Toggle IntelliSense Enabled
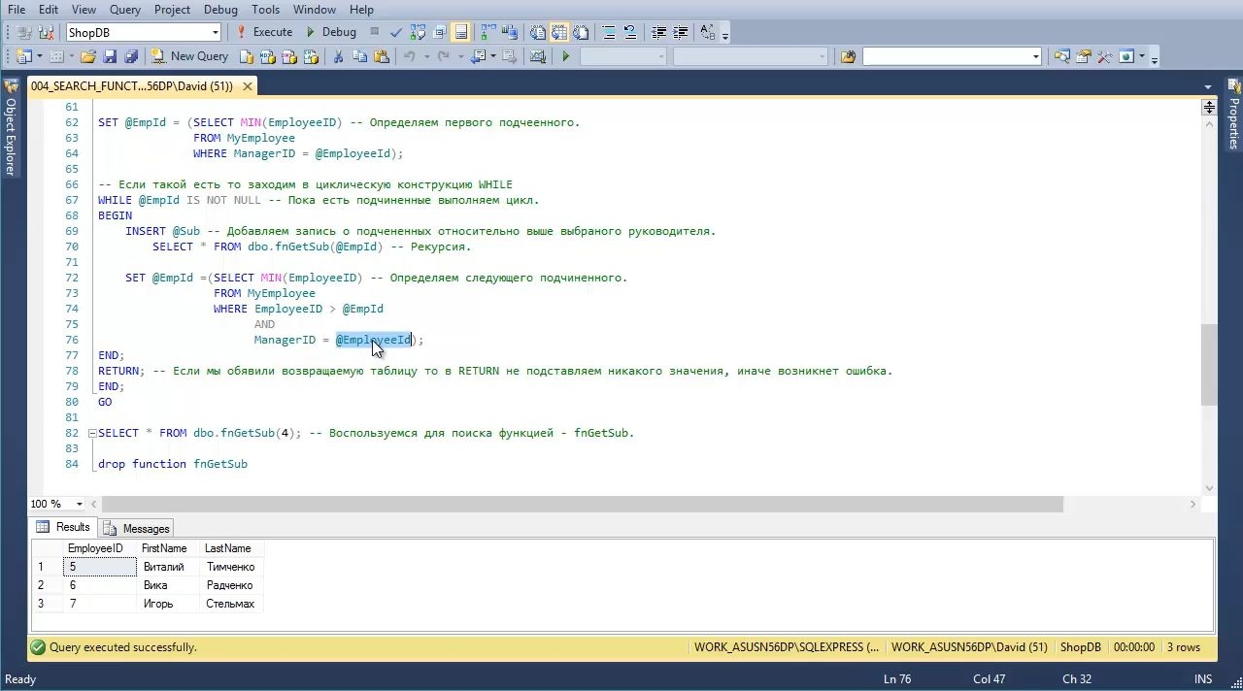 click(x=461, y=32)
